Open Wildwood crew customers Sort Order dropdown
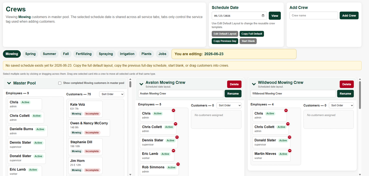369x176 pixels. tap(341, 105)
